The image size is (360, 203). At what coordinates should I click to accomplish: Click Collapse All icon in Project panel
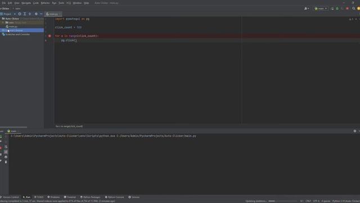coord(30,14)
